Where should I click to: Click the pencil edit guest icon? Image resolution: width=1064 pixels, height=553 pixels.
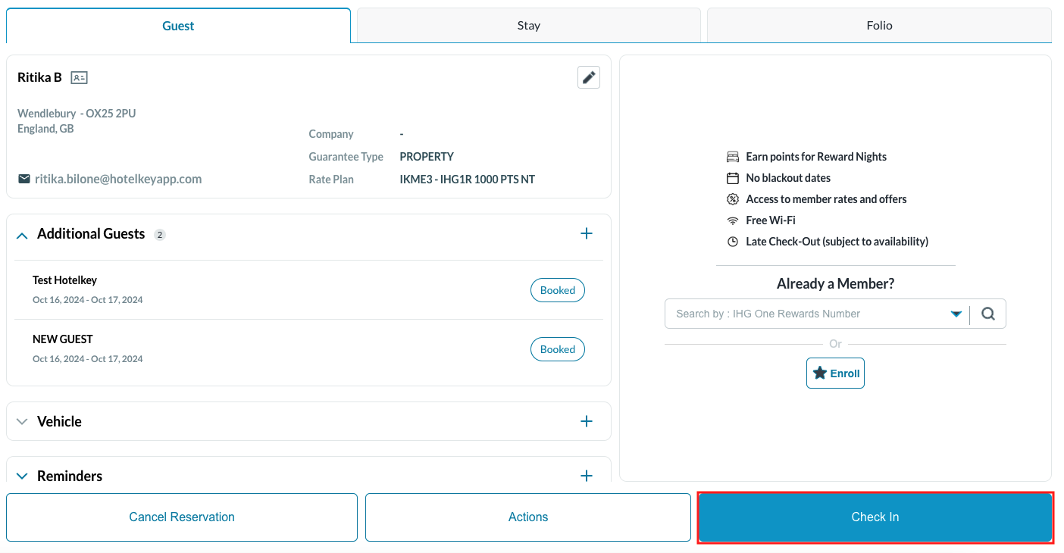click(x=588, y=77)
